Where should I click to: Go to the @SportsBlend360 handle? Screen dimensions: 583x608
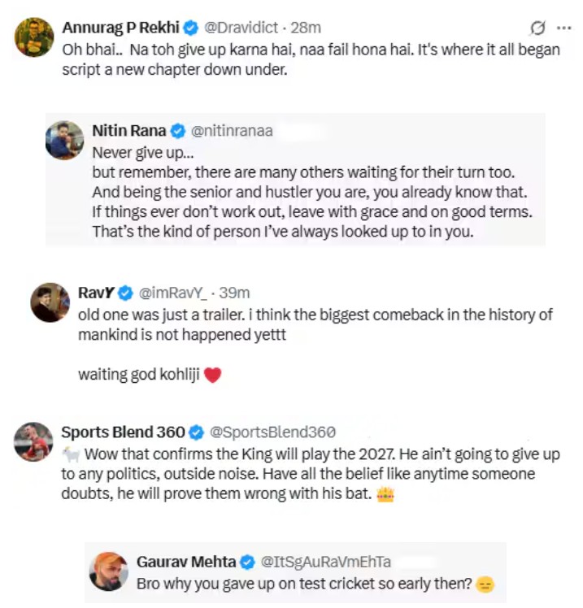(x=272, y=432)
